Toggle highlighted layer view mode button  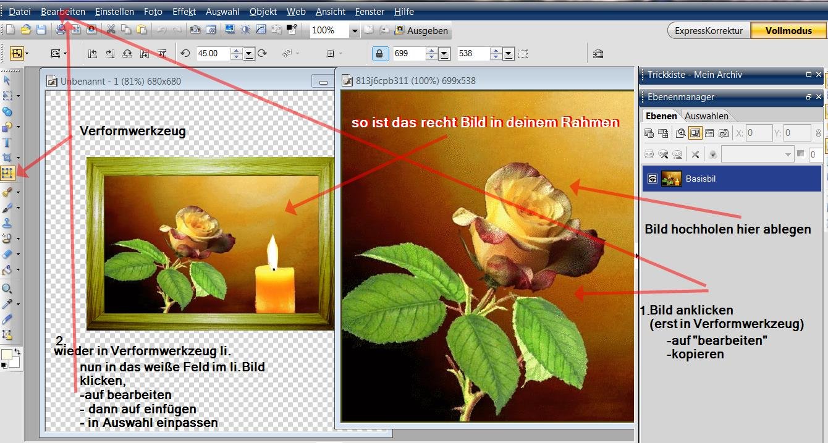pyautogui.click(x=695, y=133)
